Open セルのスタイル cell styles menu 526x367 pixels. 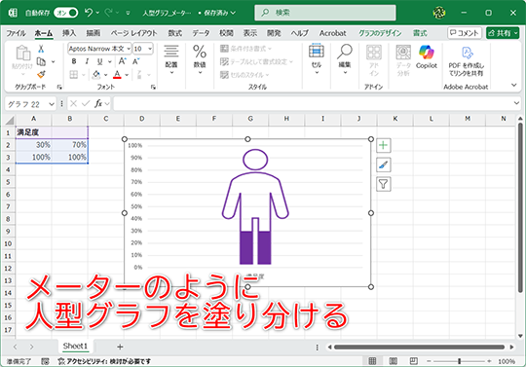[x=244, y=75]
